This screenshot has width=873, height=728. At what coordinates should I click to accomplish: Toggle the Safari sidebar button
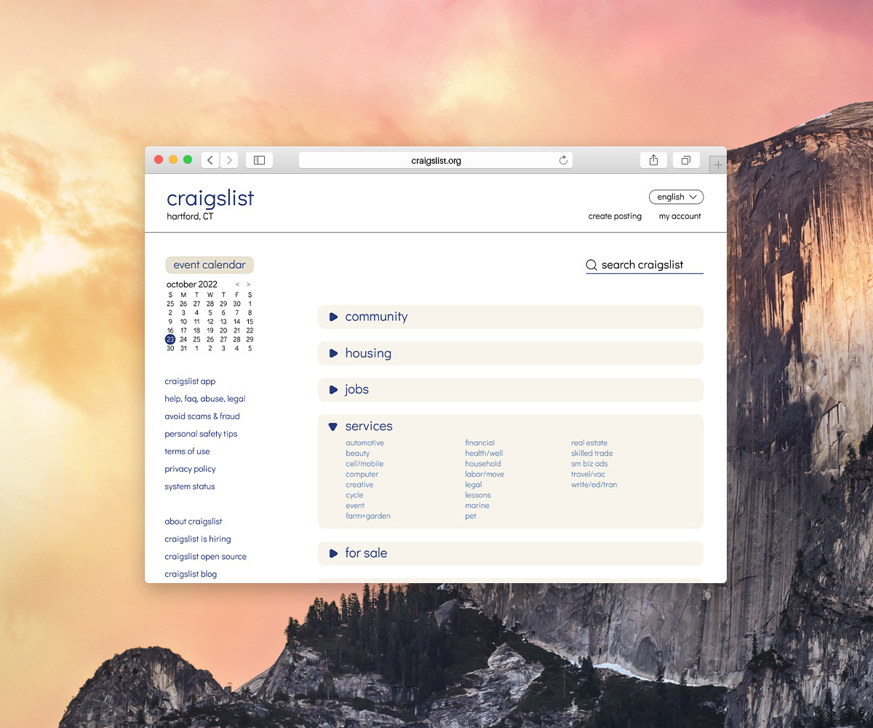pyautogui.click(x=259, y=160)
